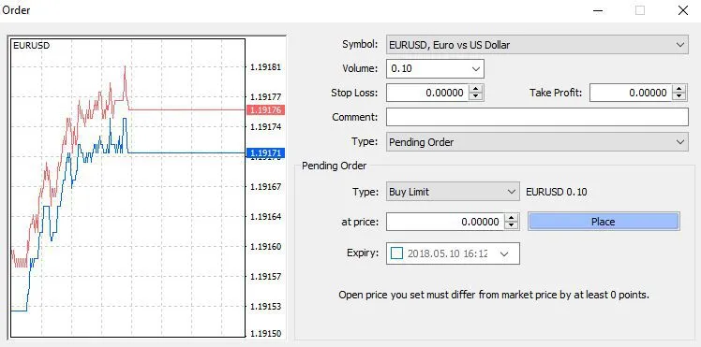
Task: Click the at price input field
Action: point(445,222)
